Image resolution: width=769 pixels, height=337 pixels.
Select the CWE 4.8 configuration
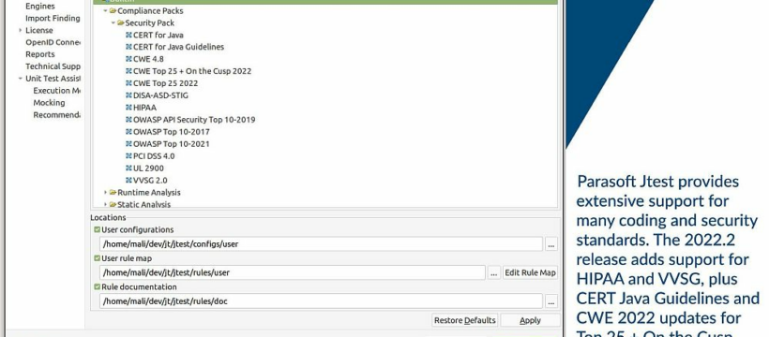(x=148, y=59)
